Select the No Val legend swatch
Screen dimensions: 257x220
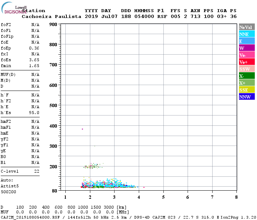click(x=247, y=27)
